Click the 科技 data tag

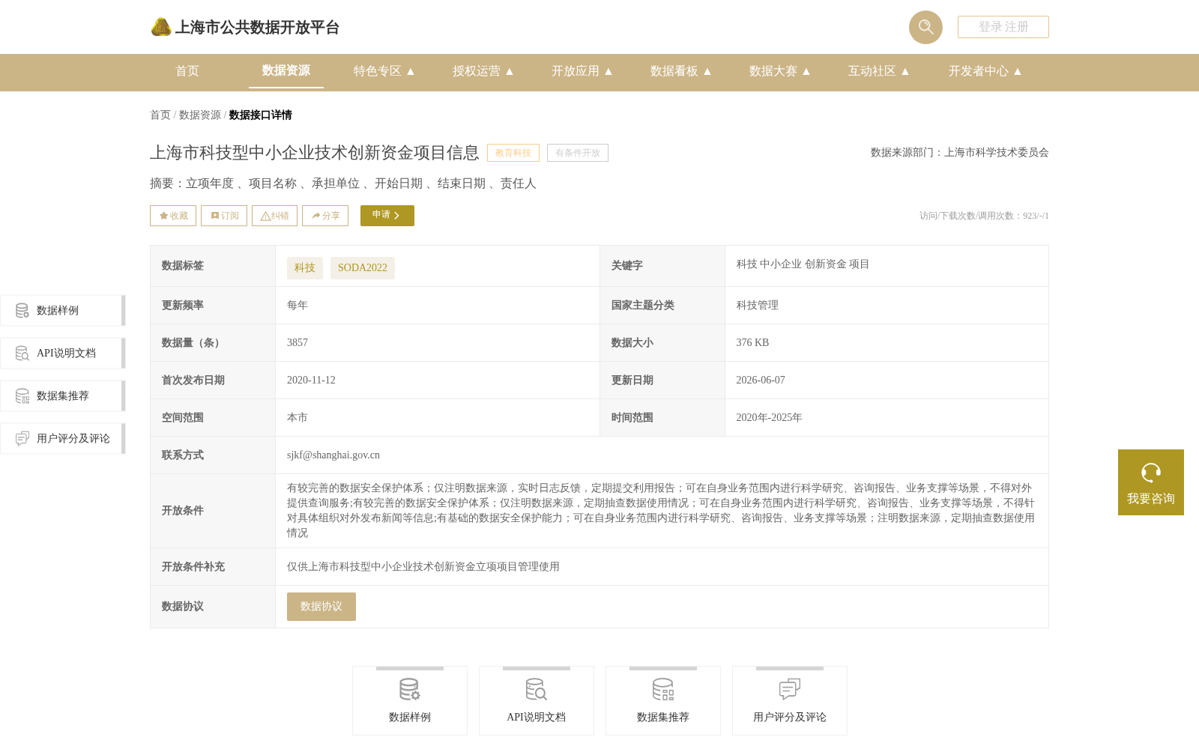click(305, 268)
